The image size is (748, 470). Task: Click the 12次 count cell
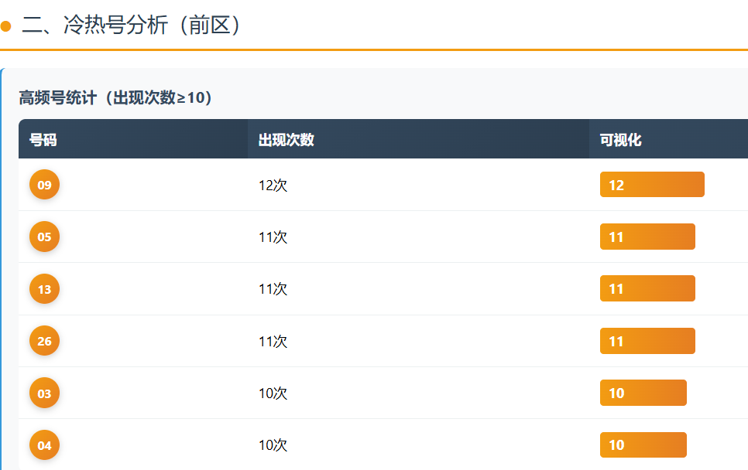tap(273, 186)
